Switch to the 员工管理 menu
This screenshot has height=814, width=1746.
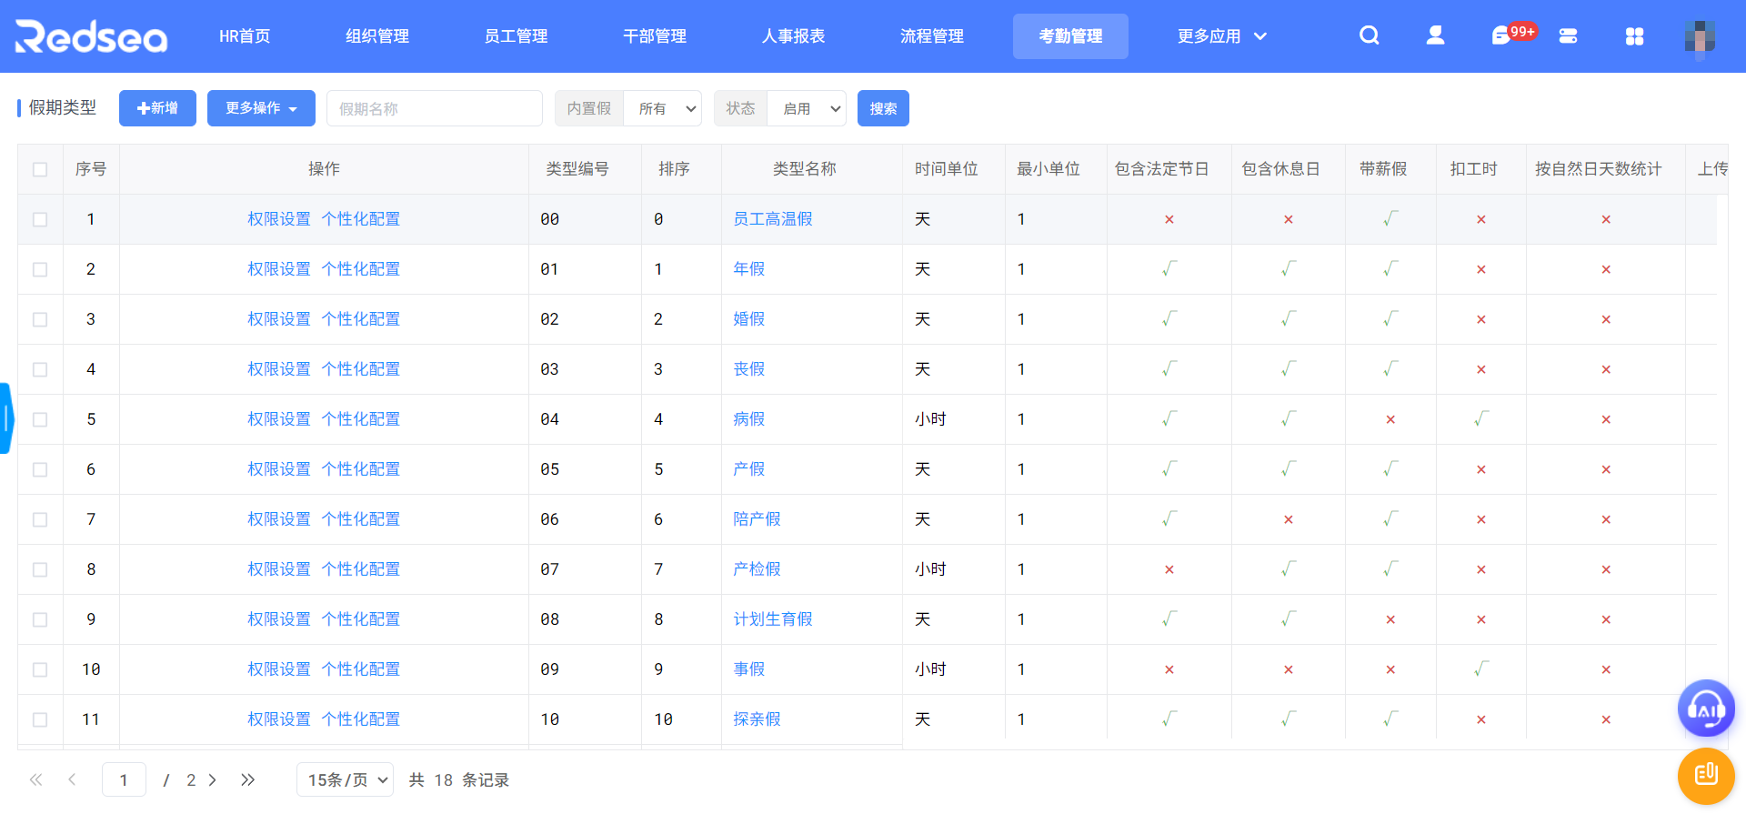point(516,36)
